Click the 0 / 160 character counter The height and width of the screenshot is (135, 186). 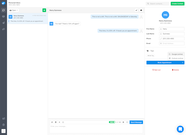(x=119, y=122)
